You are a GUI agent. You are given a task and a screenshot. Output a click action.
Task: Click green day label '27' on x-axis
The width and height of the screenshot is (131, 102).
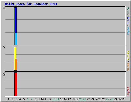point(107,99)
